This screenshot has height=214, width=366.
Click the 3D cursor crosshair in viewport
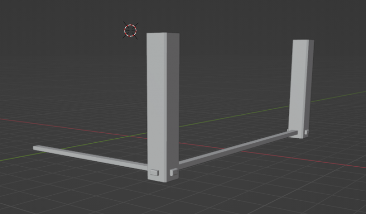point(131,30)
